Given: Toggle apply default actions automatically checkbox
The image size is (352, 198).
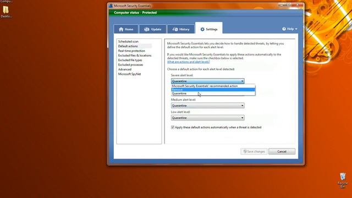Looking at the screenshot, I should [173, 127].
